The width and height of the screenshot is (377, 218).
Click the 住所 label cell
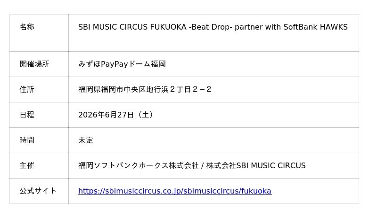point(27,89)
